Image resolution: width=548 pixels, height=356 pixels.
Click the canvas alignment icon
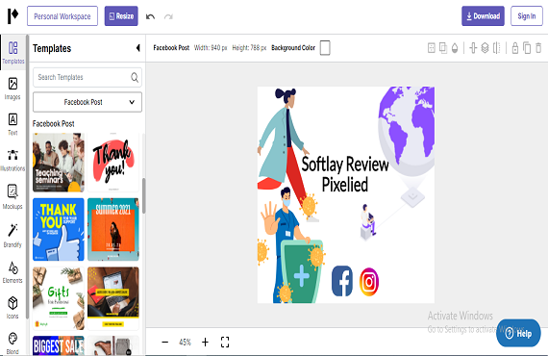[432, 48]
